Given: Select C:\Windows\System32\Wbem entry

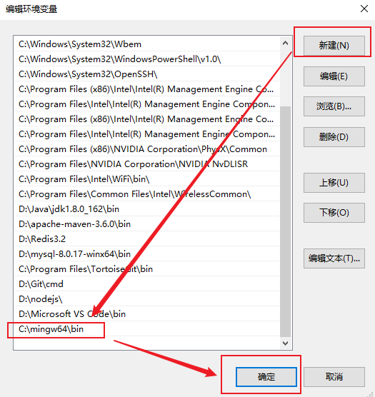Looking at the screenshot, I should [147, 44].
